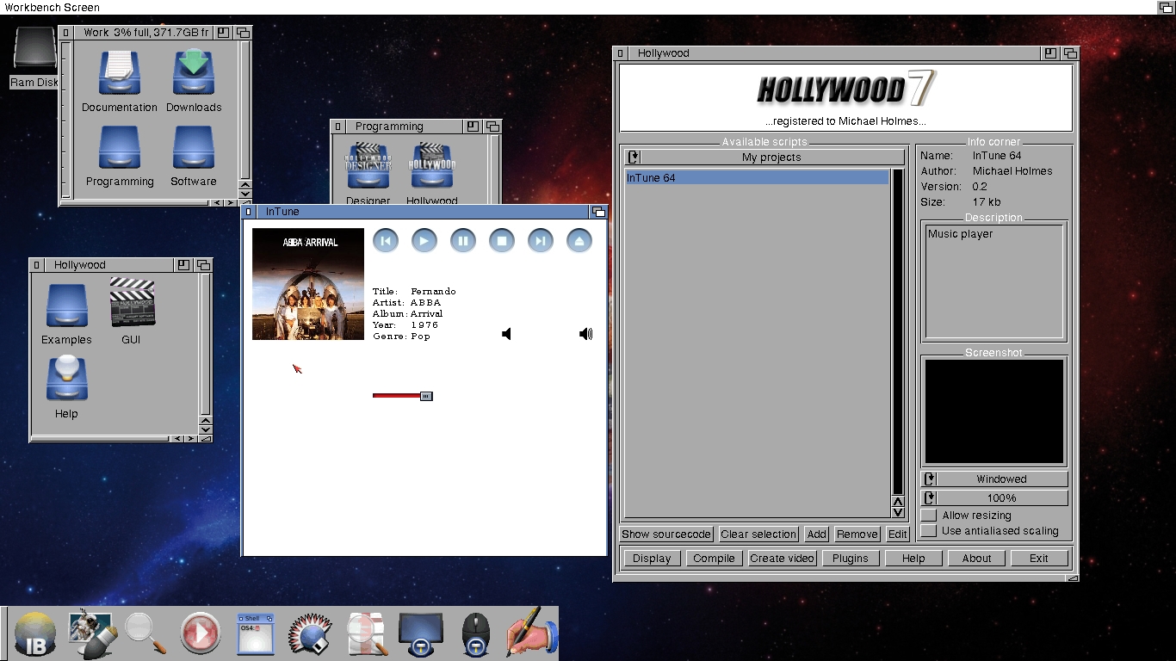Click the loud volume speaker icon
Image resolution: width=1176 pixels, height=661 pixels.
tap(586, 334)
